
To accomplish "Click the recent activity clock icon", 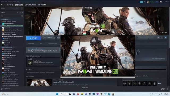I will tap(20, 13).
